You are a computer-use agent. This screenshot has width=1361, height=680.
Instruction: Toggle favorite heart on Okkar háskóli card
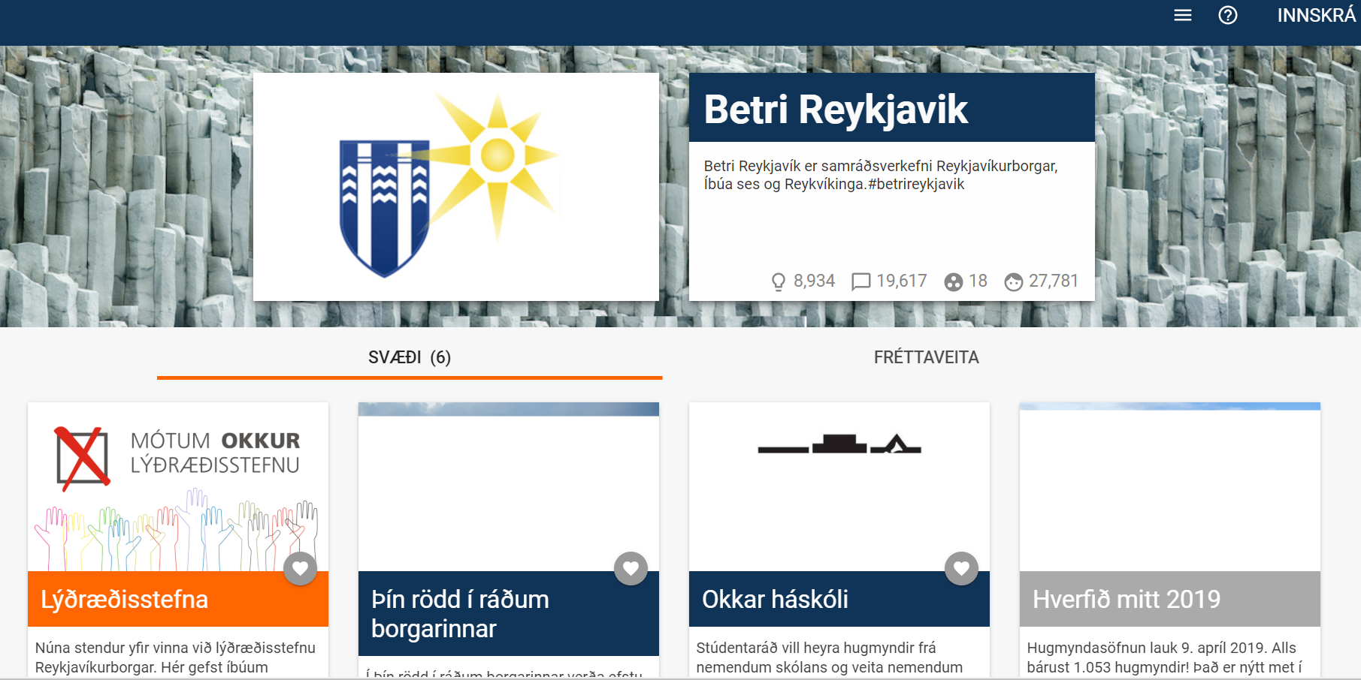pos(961,569)
